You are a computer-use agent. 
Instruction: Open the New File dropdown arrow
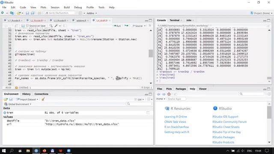tap(7, 13)
